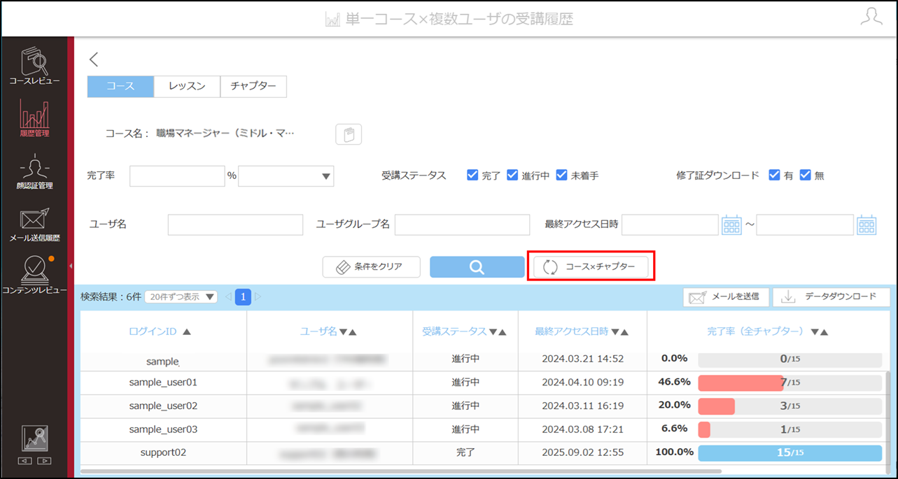Click the support02 login ID cell
The width and height of the screenshot is (898, 479).
point(163,452)
